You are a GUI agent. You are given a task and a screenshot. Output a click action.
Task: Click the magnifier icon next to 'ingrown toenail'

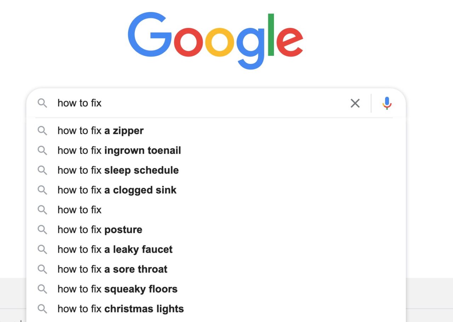pos(42,151)
